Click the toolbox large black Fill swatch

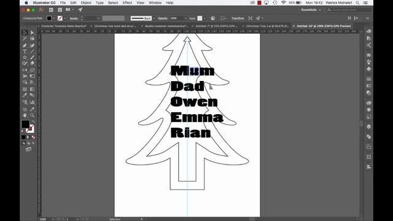tap(25, 124)
